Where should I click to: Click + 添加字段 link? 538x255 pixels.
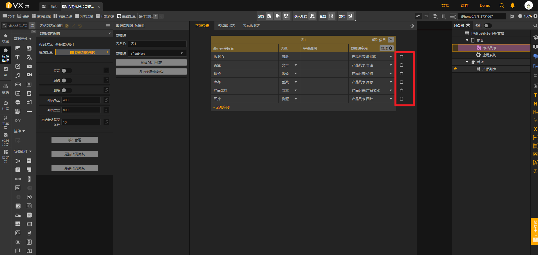221,108
